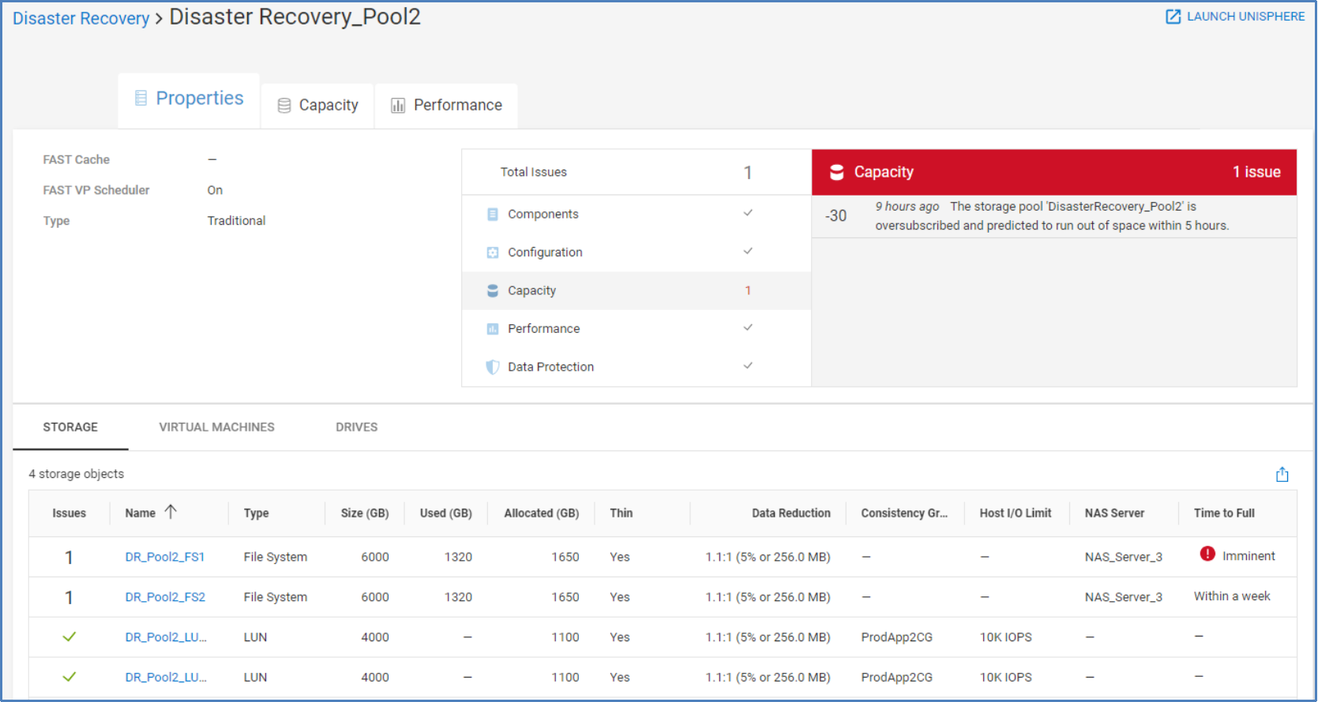
Task: Sort by NAS Server column
Action: coord(1114,513)
